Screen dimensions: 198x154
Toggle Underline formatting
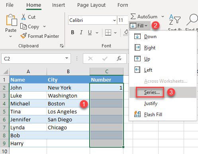coord(90,32)
